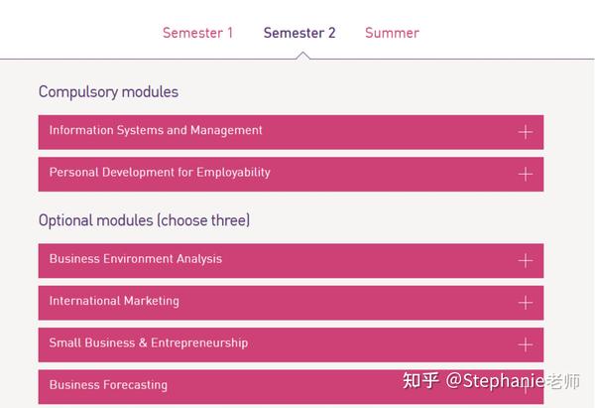Viewport: 595px width, 408px height.
Task: Click plus icon on Personal Development for Employability
Action: tap(525, 174)
